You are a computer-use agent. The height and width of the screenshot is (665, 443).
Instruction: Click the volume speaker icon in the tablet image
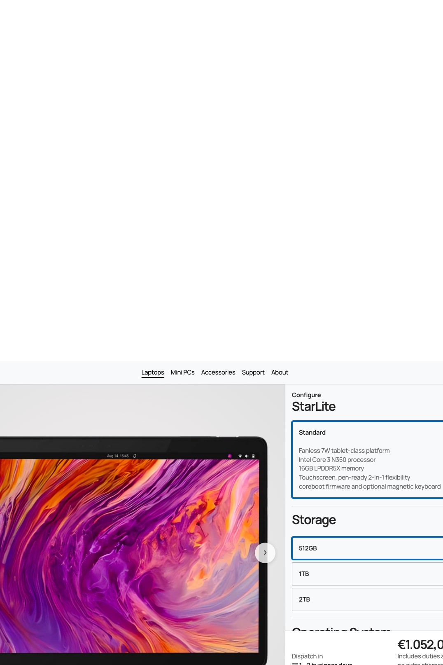click(x=247, y=456)
